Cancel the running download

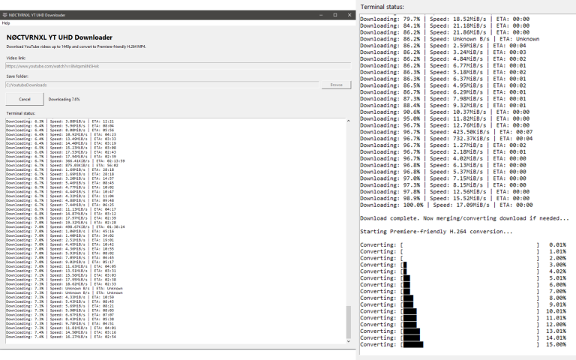tap(25, 99)
